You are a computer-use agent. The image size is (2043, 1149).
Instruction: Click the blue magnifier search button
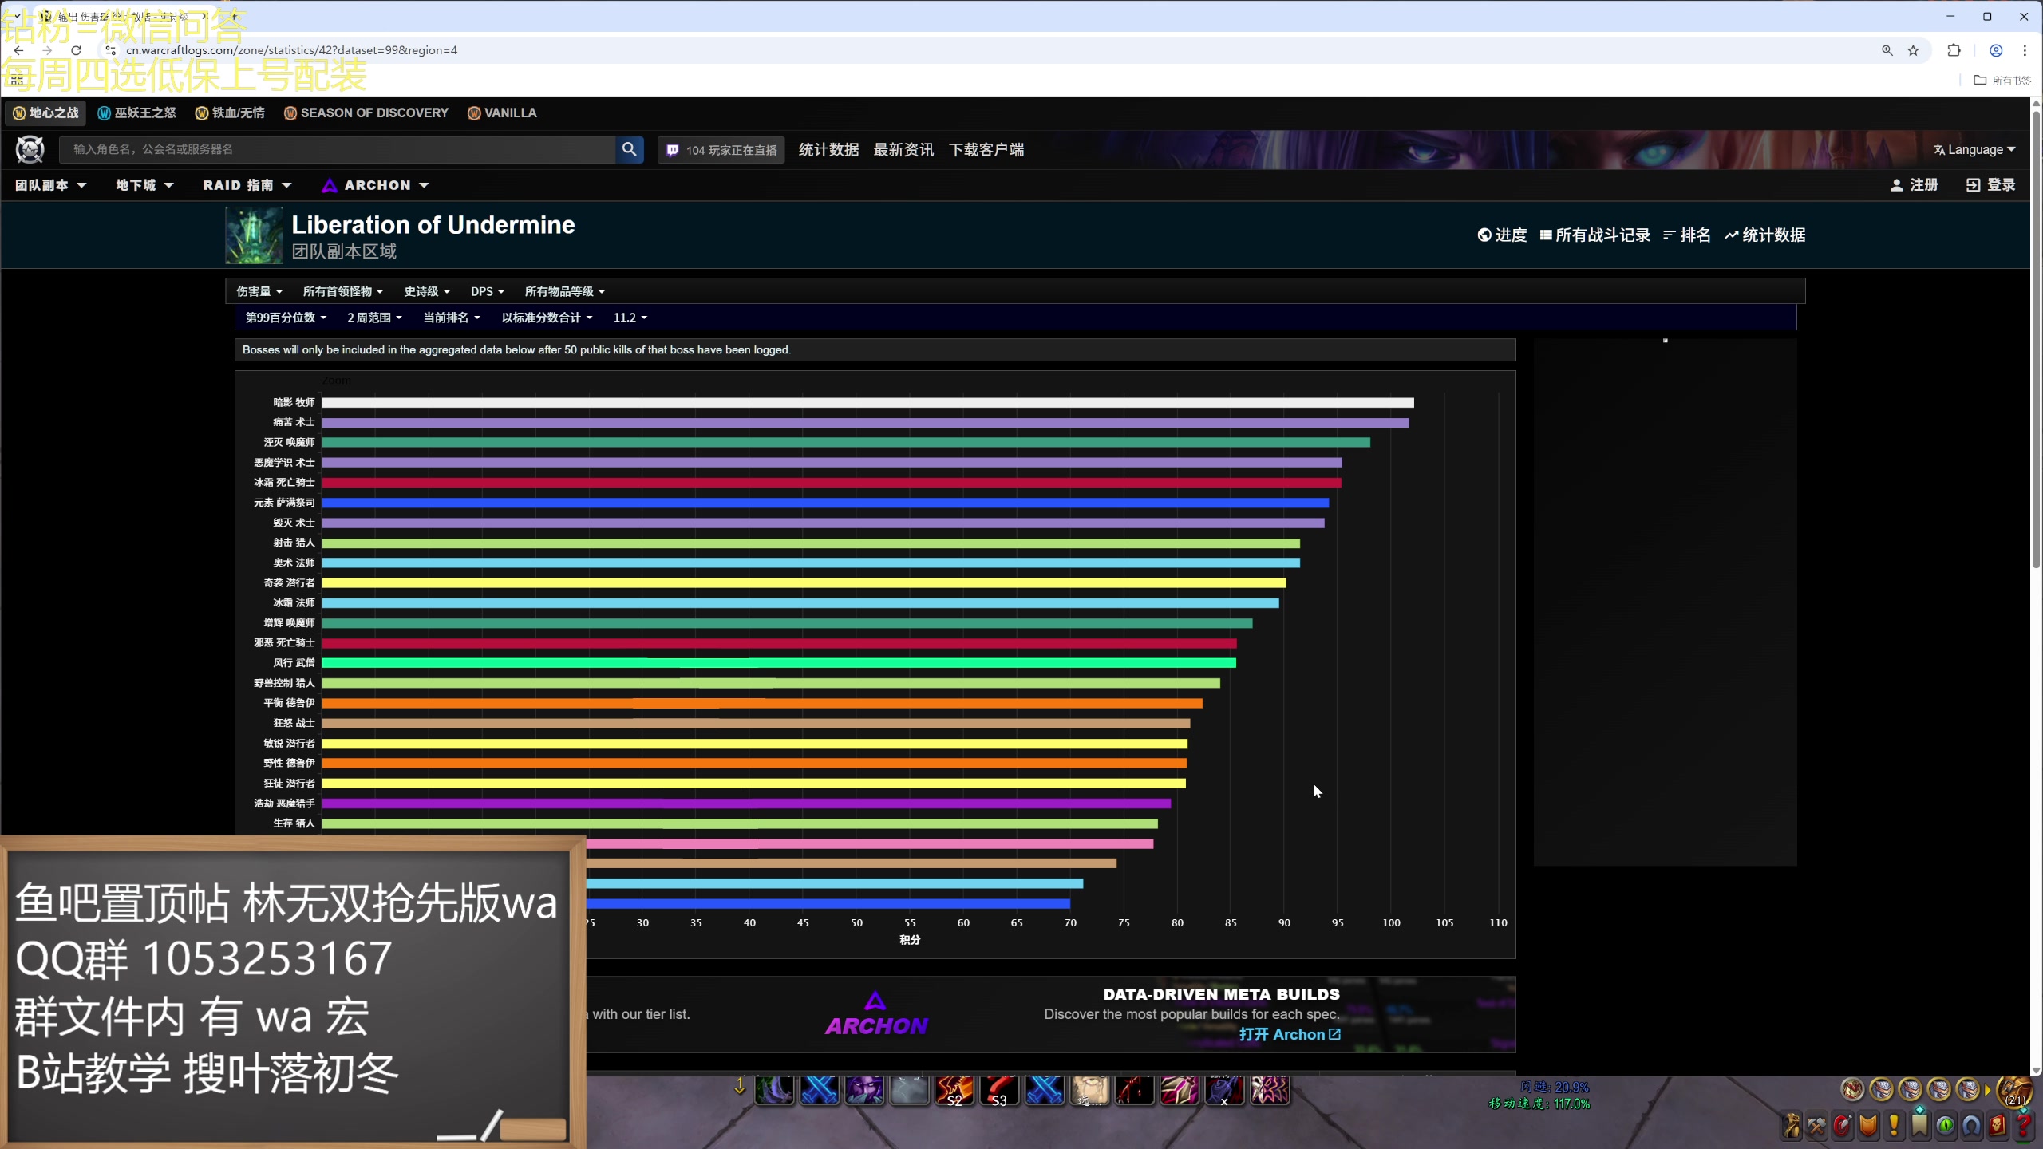tap(630, 149)
